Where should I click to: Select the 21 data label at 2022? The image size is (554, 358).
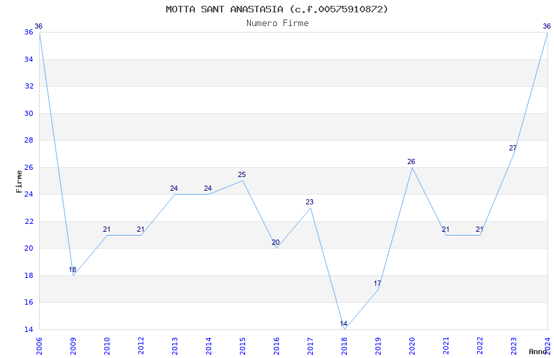(479, 229)
